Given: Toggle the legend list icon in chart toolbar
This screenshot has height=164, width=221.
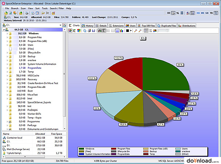Looking at the screenshot, I should tap(146, 31).
